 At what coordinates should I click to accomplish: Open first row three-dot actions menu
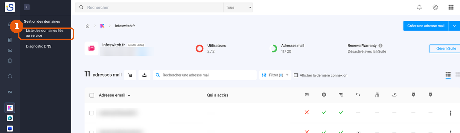tap(450, 113)
